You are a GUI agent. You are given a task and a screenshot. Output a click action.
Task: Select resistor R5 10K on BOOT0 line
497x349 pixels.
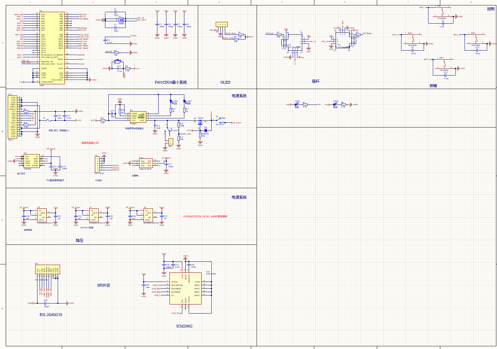click(x=116, y=53)
